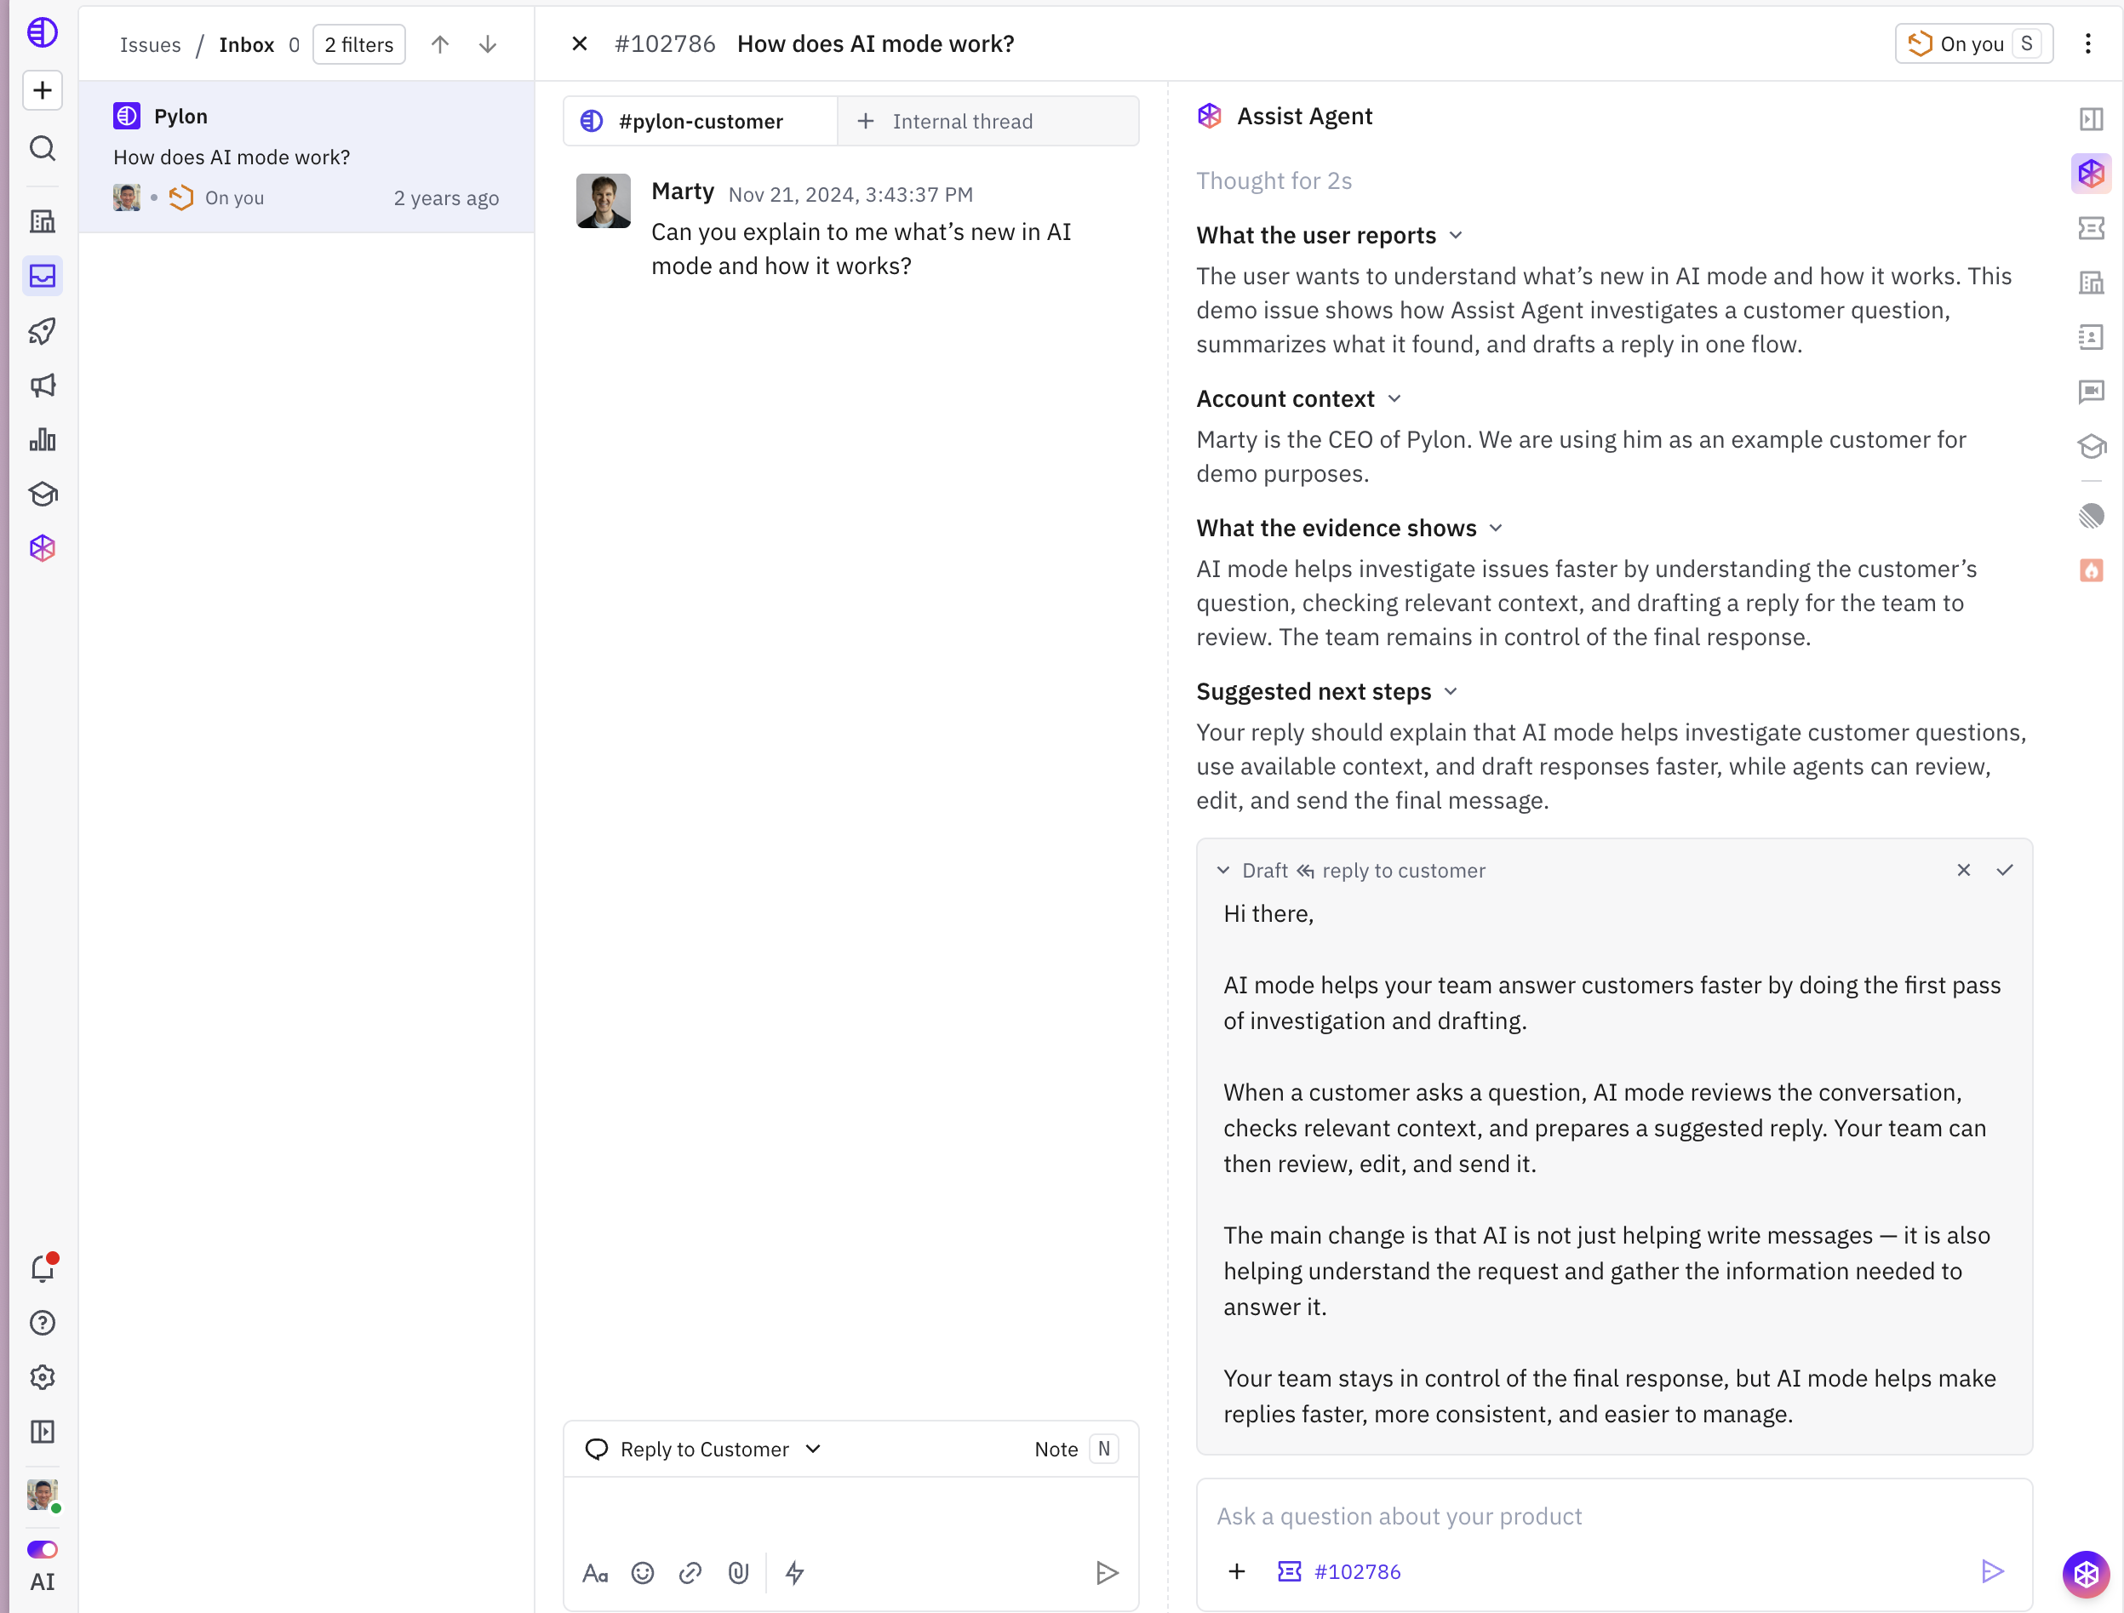
Task: Open the megaphone broadcasts icon
Action: tap(43, 386)
